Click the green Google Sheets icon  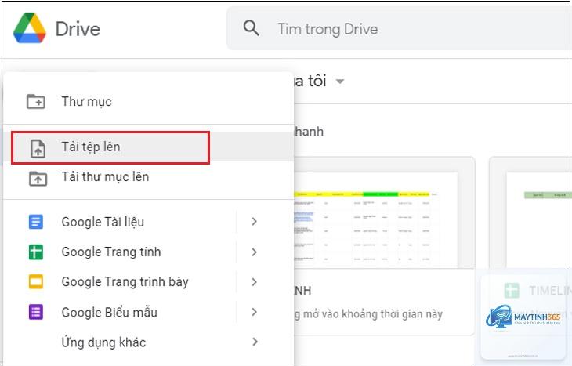pyautogui.click(x=36, y=252)
